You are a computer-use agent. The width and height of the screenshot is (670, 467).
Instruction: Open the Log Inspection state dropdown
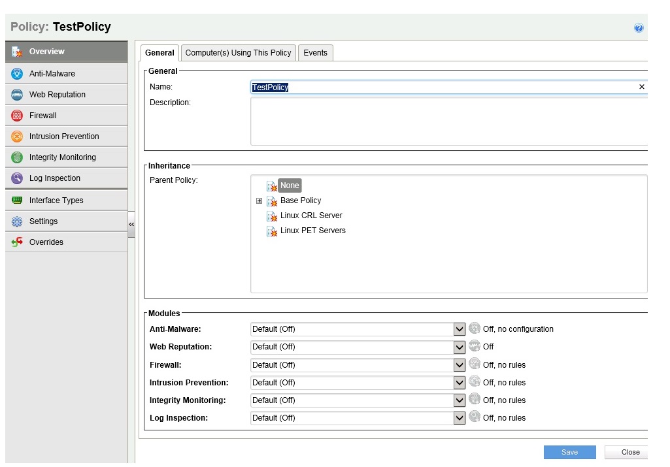[x=460, y=418]
